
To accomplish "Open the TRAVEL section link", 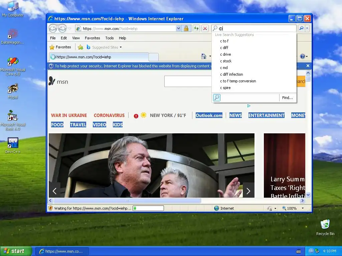I will pos(78,125).
